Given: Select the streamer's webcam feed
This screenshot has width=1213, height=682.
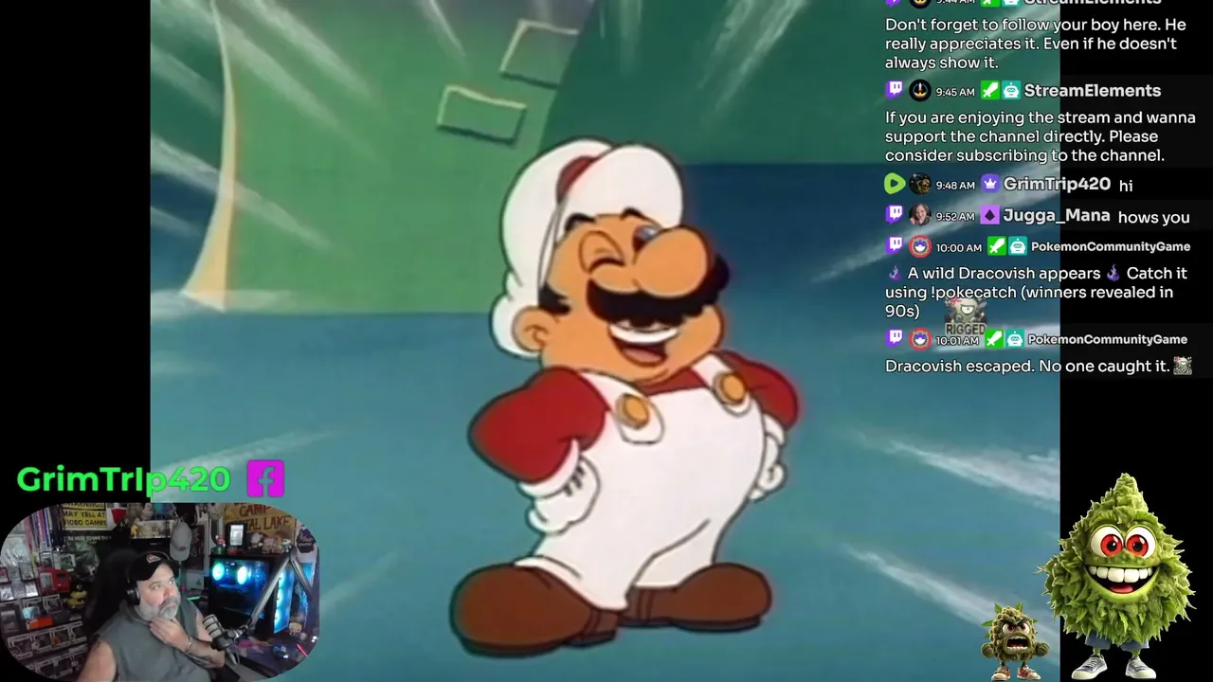Looking at the screenshot, I should 159,592.
